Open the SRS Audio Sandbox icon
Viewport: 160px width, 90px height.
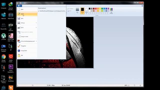(3, 48)
